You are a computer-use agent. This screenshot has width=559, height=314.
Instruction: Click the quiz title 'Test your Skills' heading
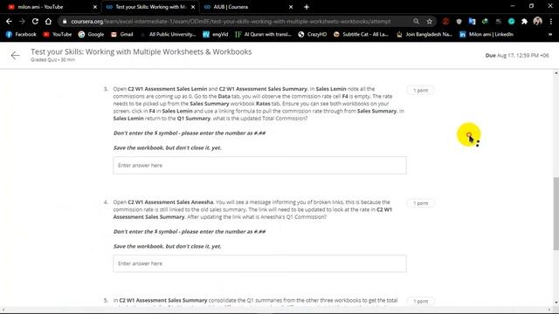point(141,51)
